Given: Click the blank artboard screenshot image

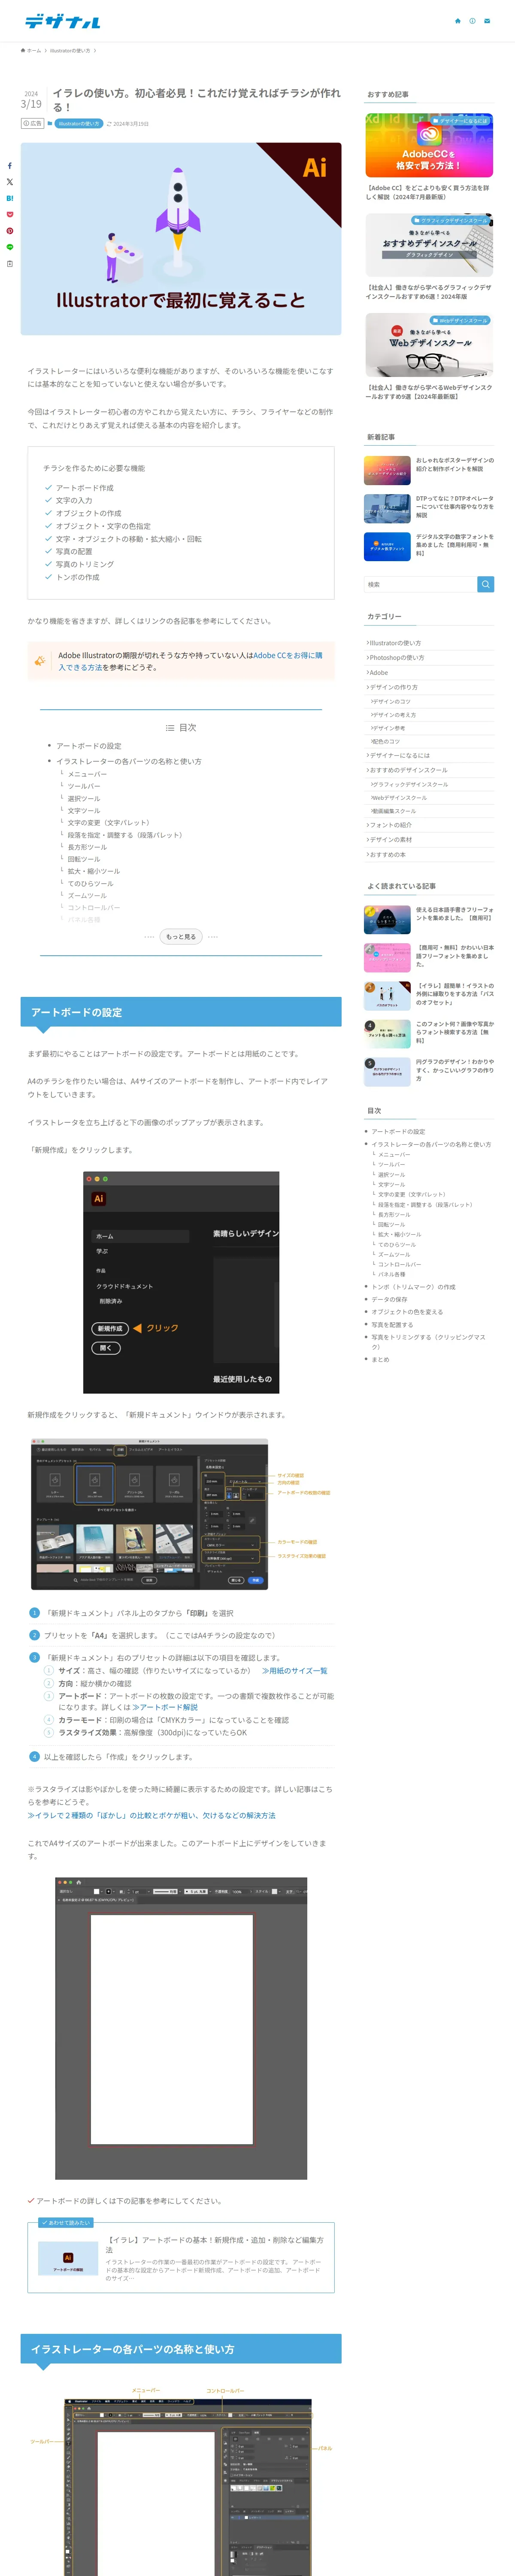Looking at the screenshot, I should 181,2028.
